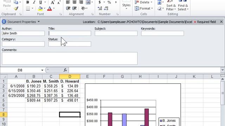Click the Insert Function fx icon
This screenshot has width=225, height=126.
click(x=65, y=70)
